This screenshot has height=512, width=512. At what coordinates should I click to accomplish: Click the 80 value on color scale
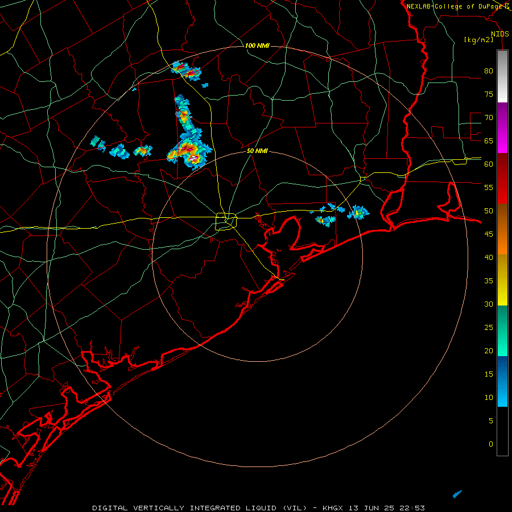click(489, 71)
